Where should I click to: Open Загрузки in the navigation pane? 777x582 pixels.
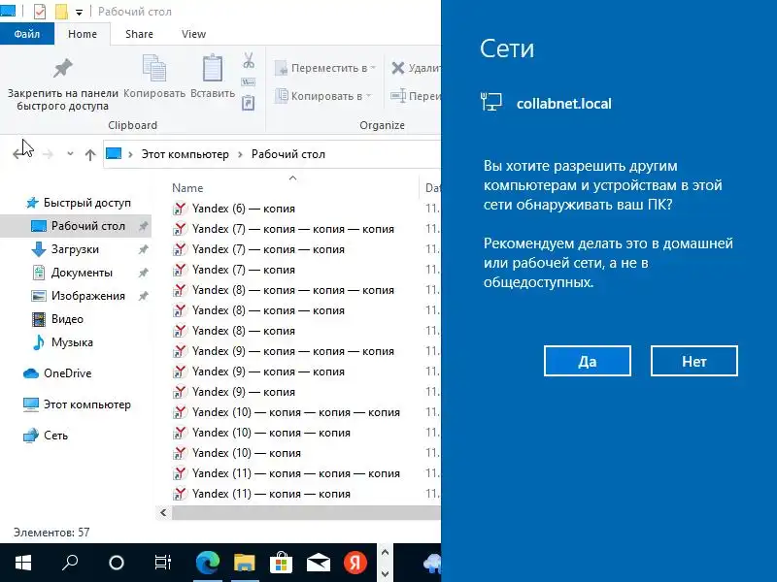[65, 249]
